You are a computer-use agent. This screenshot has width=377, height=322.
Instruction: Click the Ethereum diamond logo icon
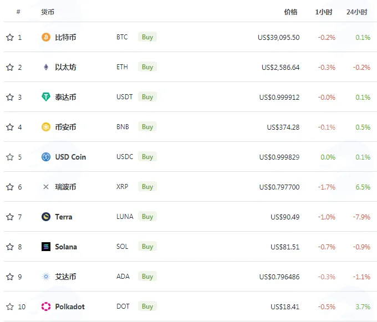pos(46,67)
